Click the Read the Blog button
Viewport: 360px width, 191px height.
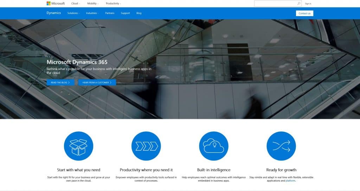(x=60, y=82)
